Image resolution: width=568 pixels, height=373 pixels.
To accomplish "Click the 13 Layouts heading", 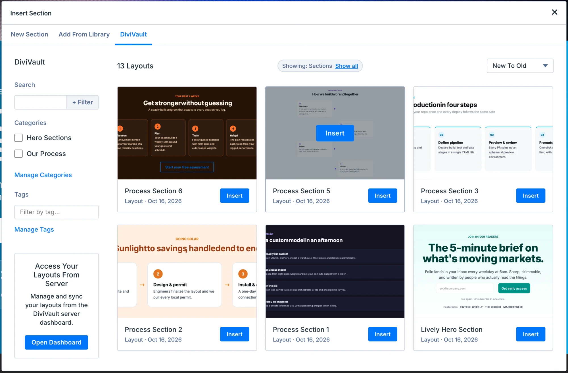I will 135,66.
